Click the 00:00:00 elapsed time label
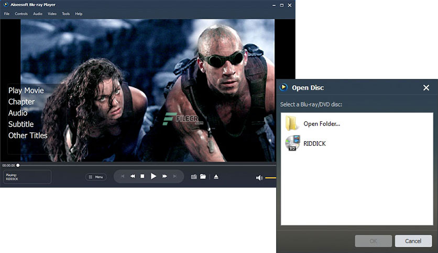 click(9, 166)
